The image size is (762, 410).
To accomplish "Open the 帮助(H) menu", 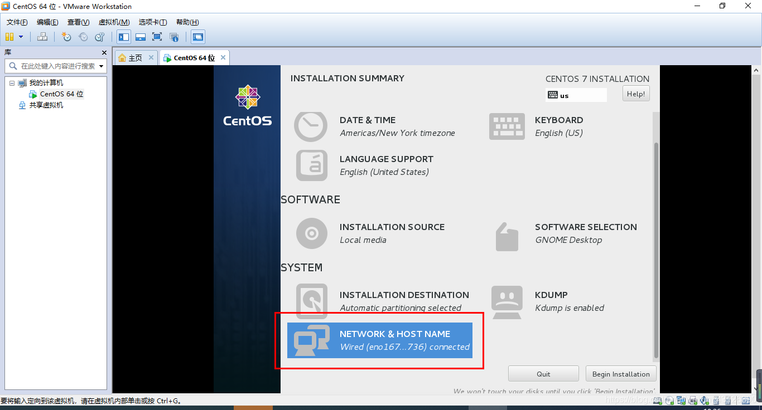I will coord(187,22).
